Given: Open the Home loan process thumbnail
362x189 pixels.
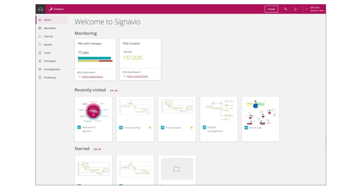Looking at the screenshot, I should tap(261, 115).
